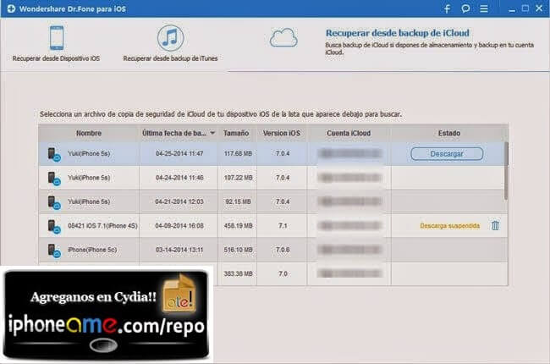Click the Nombre column header
This screenshot has width=550, height=364.
pos(88,134)
